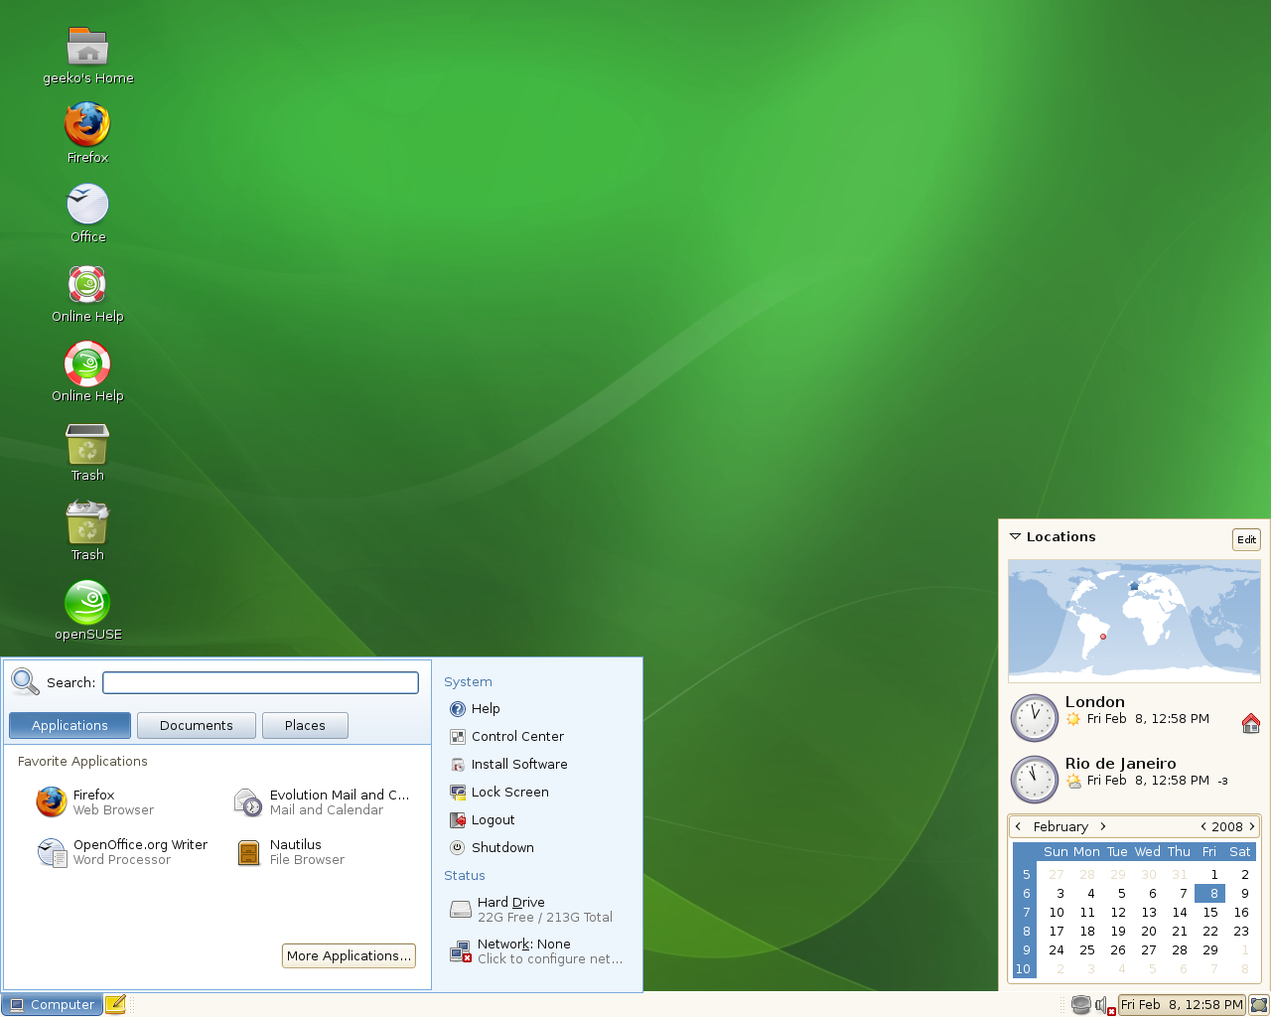Viewport: 1271px width, 1017px height.
Task: Step the calendar year back from 2008
Action: point(1204,826)
